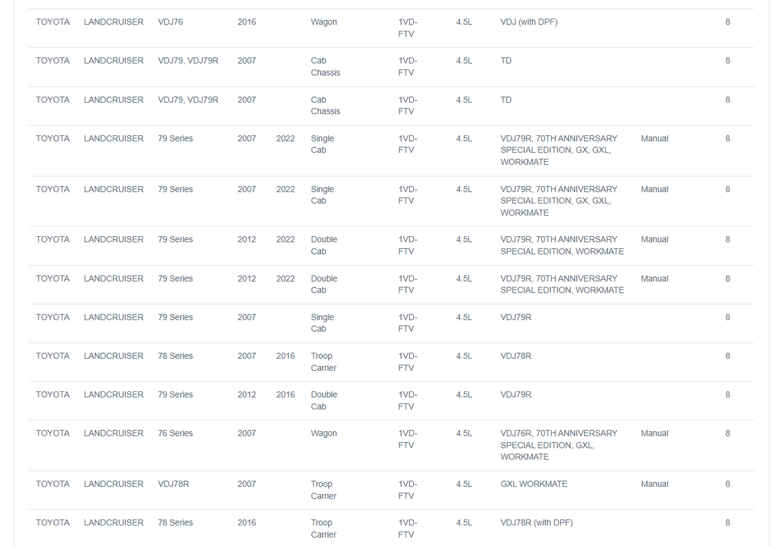
Task: Click the "VDJ78R (with DPF)" description text
Action: click(536, 522)
